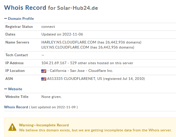View 529 other sites hosted on server
Image resolution: width=176 pixels, height=137 pixels.
tap(102, 63)
